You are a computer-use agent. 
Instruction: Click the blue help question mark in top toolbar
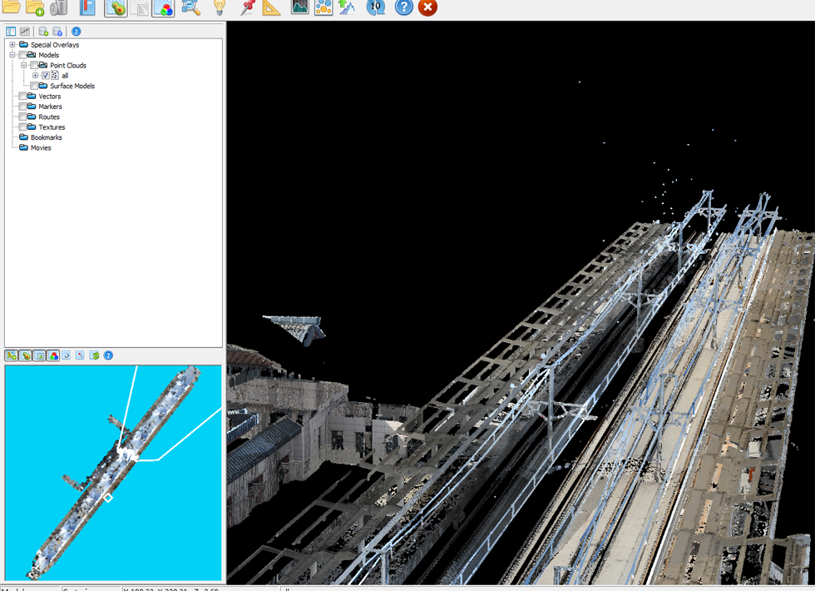click(403, 7)
